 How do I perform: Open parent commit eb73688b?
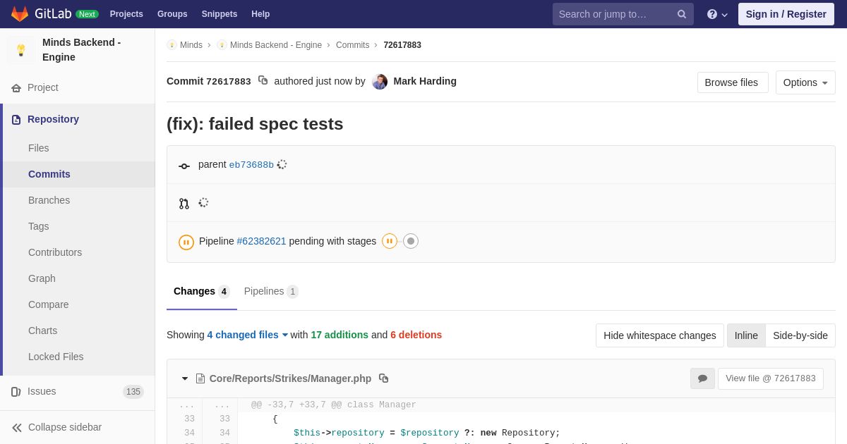pyautogui.click(x=251, y=165)
